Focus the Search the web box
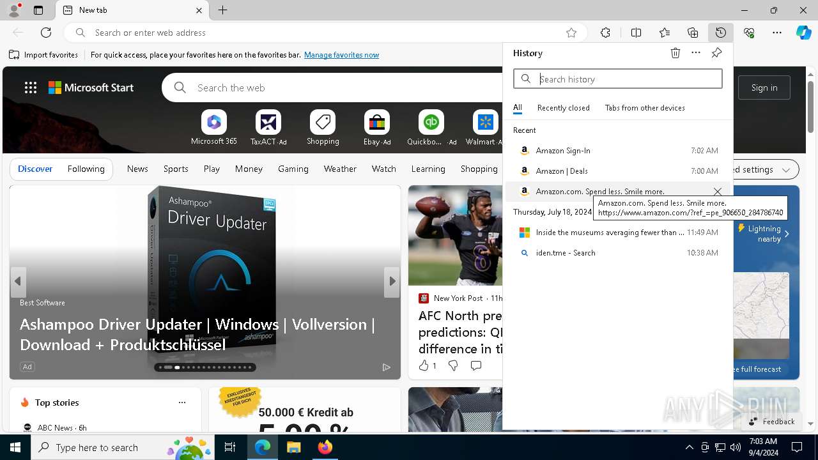The height and width of the screenshot is (460, 818). (332, 88)
